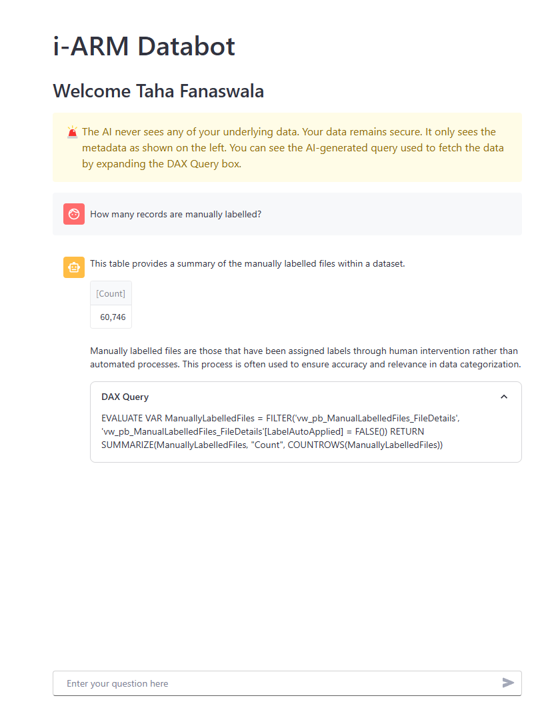
Task: Click the Welcome Taha Fanaswala heading
Action: [158, 91]
